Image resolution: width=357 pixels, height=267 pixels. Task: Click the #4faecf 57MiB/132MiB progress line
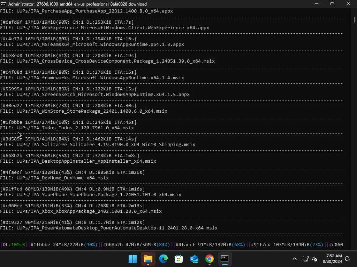73,172
